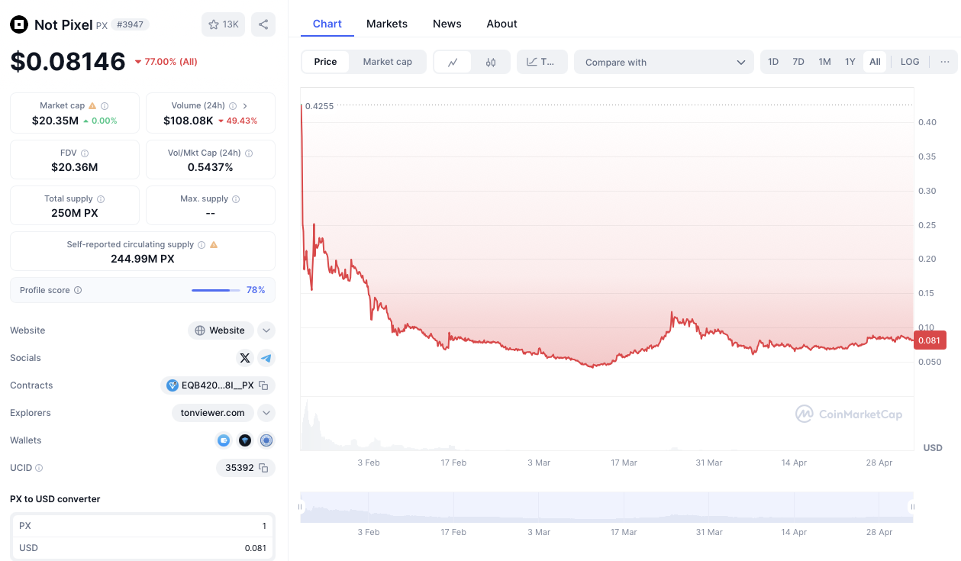Open Volume (24h) details arrow
This screenshot has height=561, width=961.
pos(245,106)
